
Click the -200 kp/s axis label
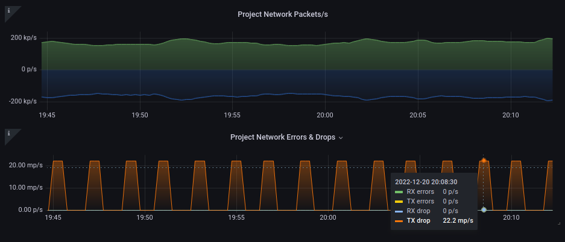tap(23, 102)
